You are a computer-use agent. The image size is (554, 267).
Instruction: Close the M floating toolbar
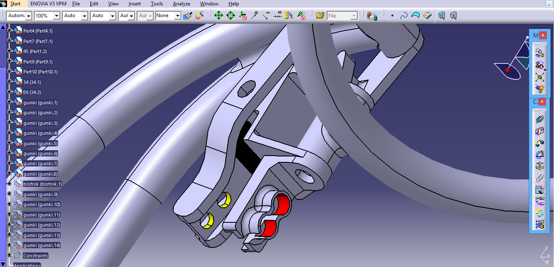click(543, 35)
